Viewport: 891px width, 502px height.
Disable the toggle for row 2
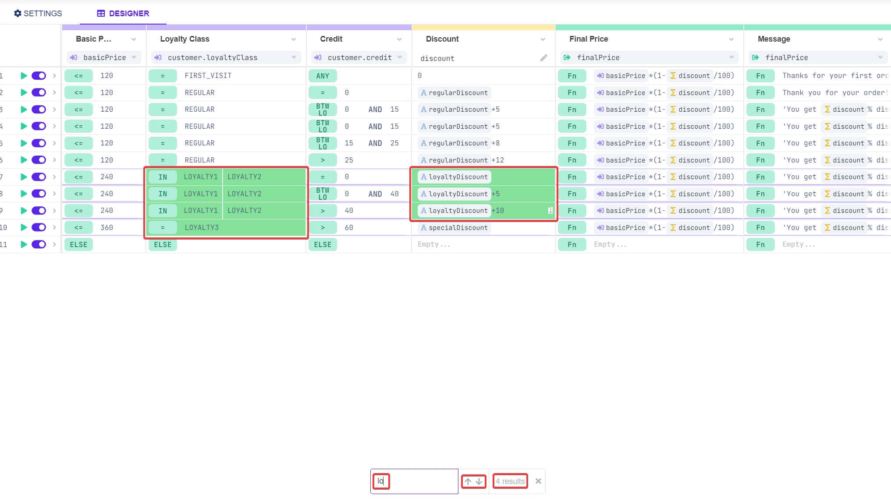[39, 92]
